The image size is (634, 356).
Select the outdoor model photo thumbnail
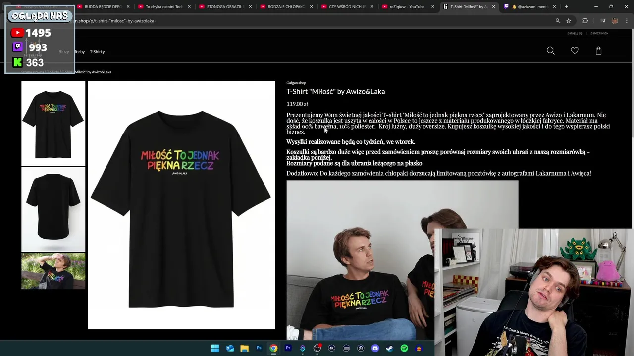(53, 271)
